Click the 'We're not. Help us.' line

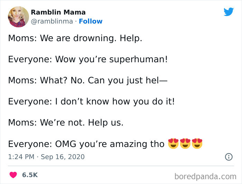coord(66,122)
